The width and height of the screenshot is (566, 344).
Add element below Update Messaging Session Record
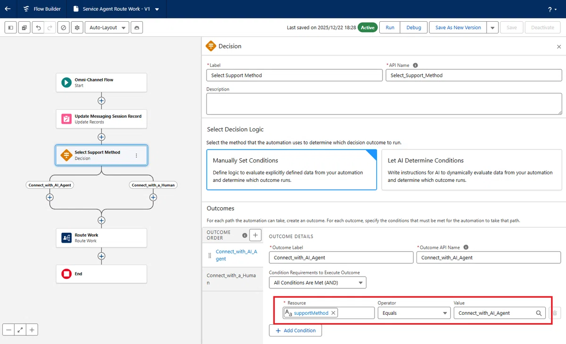[x=101, y=137]
